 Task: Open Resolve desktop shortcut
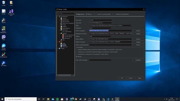4,20
